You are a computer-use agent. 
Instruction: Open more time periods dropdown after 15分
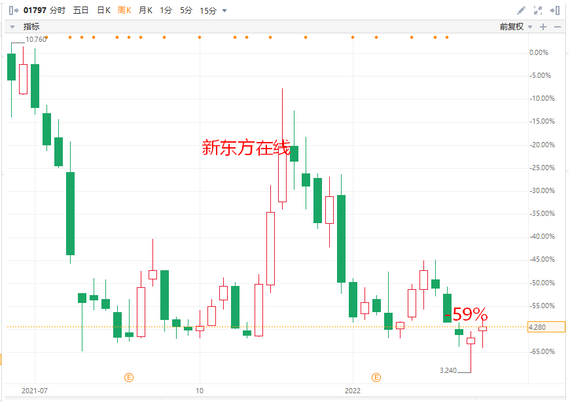pyautogui.click(x=225, y=11)
